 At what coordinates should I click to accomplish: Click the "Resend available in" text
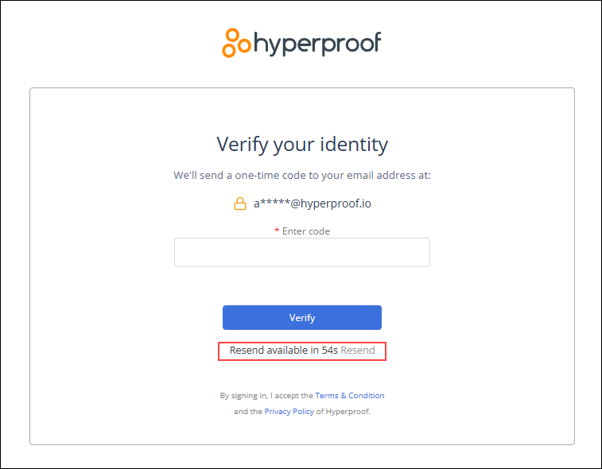coord(274,351)
